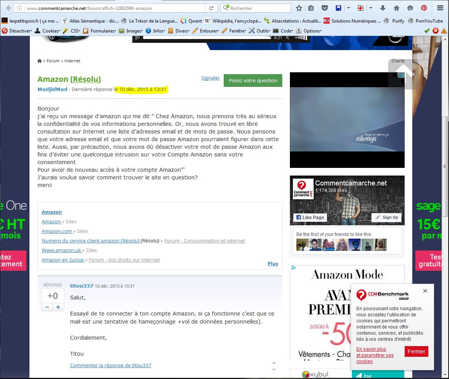The image size is (449, 379).
Task: Click the downloads arrow icon
Action: 383,8
